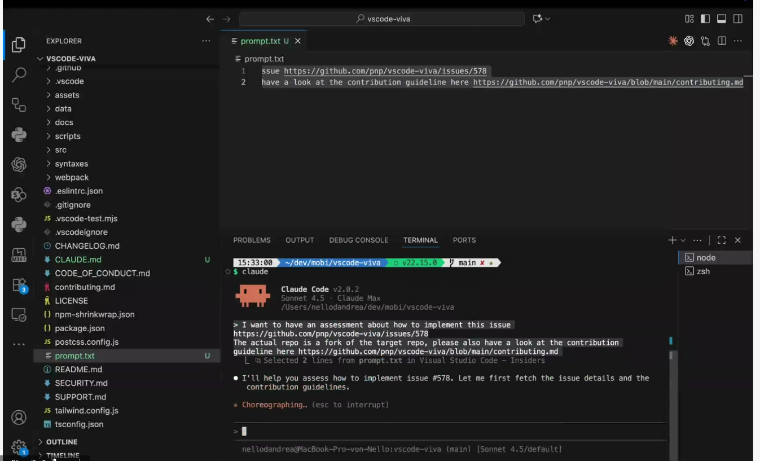Switch to the PROBLEMS tab

(252, 240)
